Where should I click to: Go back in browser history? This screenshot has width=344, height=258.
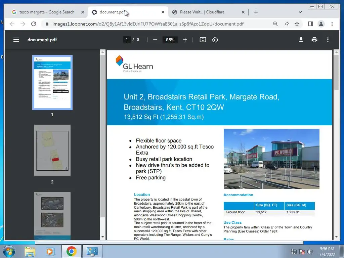pyautogui.click(x=12, y=24)
